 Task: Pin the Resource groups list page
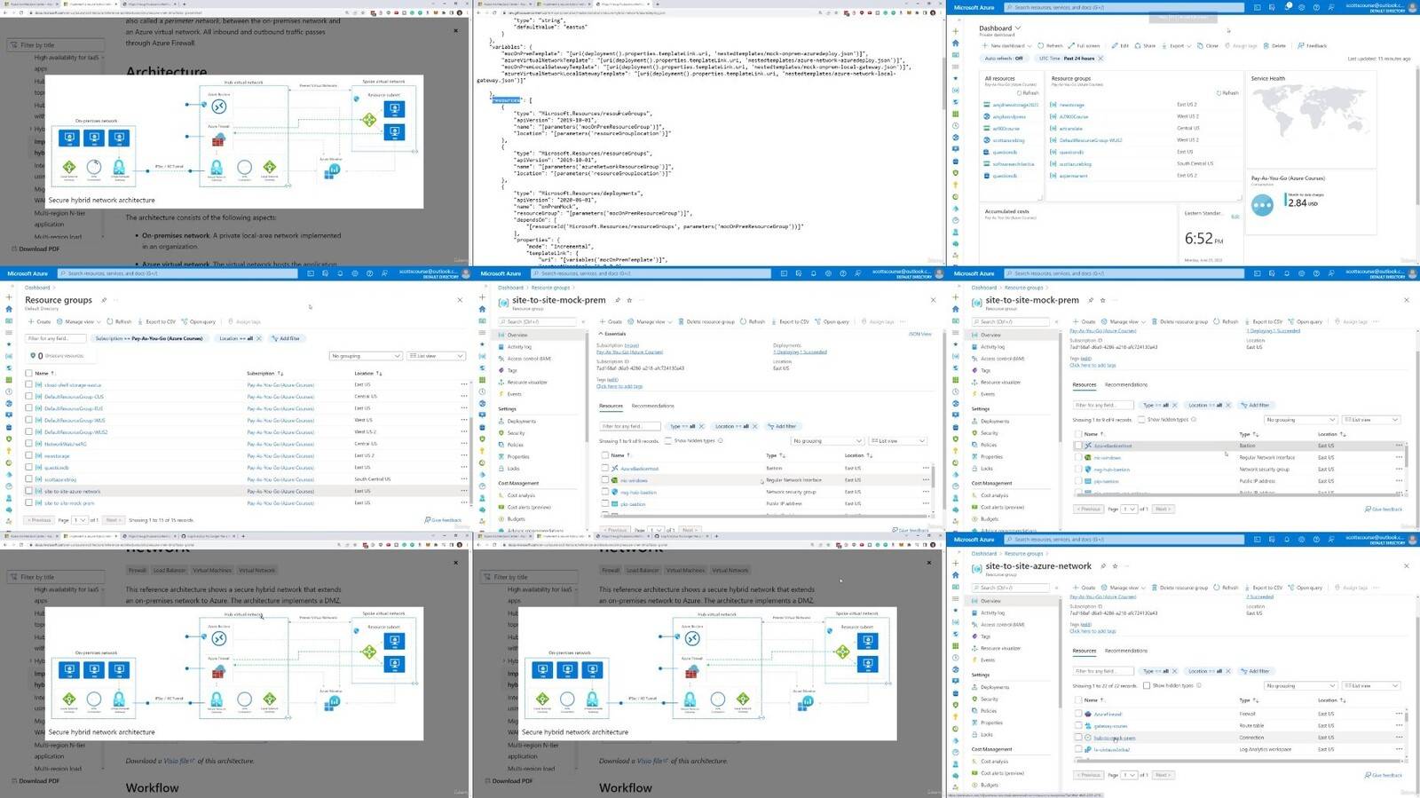(104, 300)
